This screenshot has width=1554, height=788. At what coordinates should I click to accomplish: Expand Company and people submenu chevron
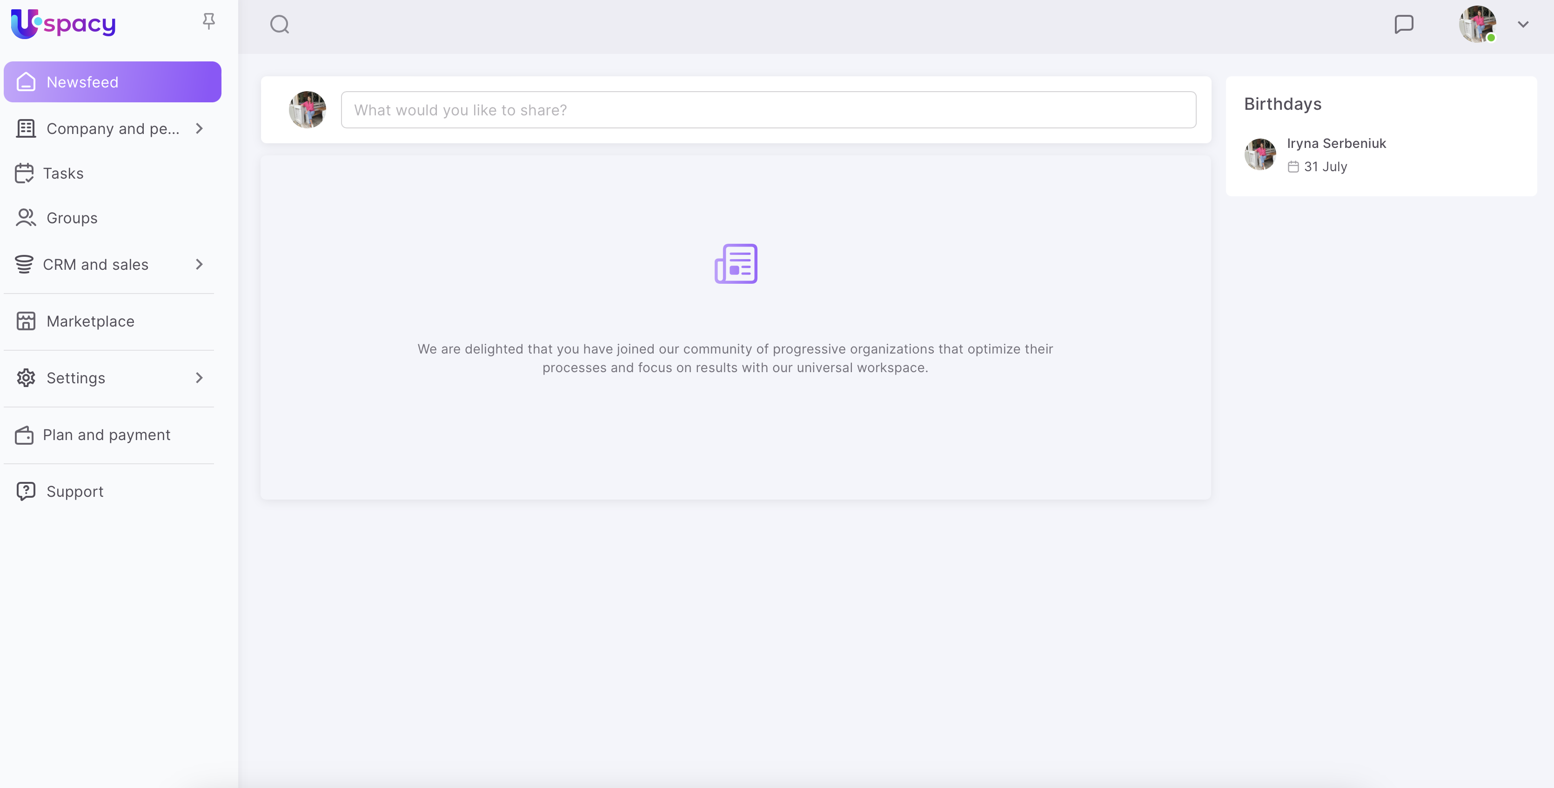(x=199, y=128)
